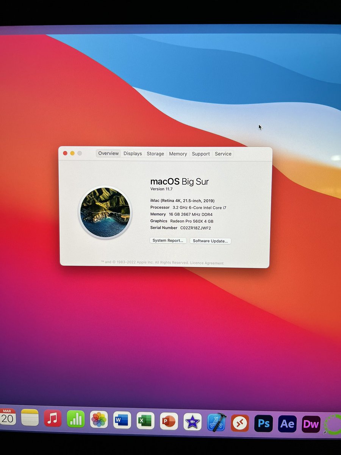Switch to Overview tab
The image size is (341, 455).
click(x=108, y=153)
